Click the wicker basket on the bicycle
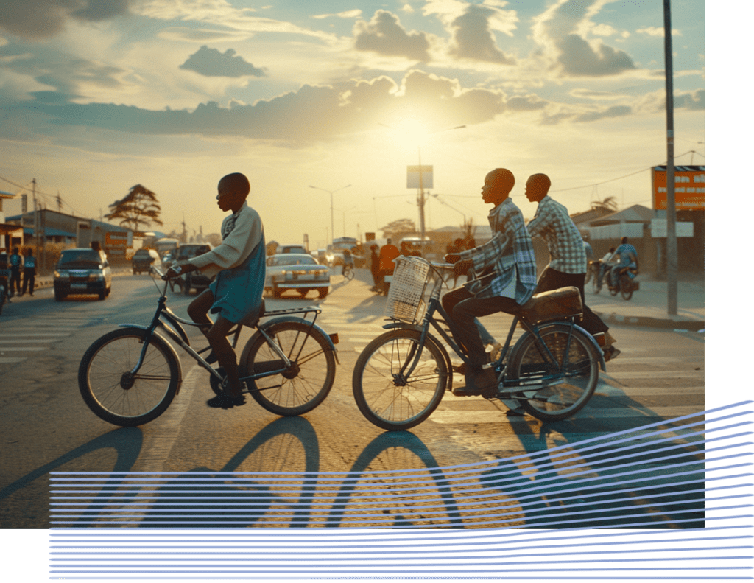This screenshot has width=754, height=583. pos(407,289)
